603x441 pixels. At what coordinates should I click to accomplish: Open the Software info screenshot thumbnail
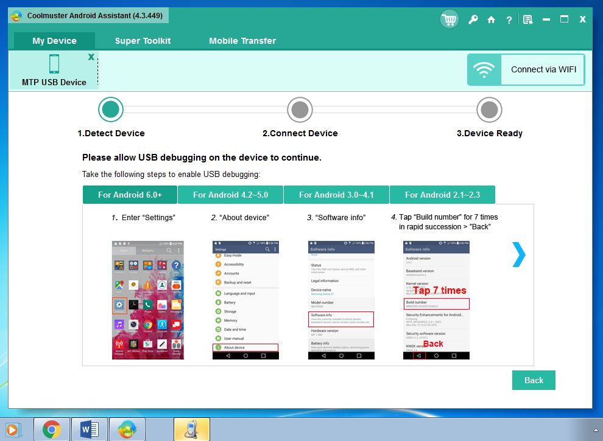341,300
